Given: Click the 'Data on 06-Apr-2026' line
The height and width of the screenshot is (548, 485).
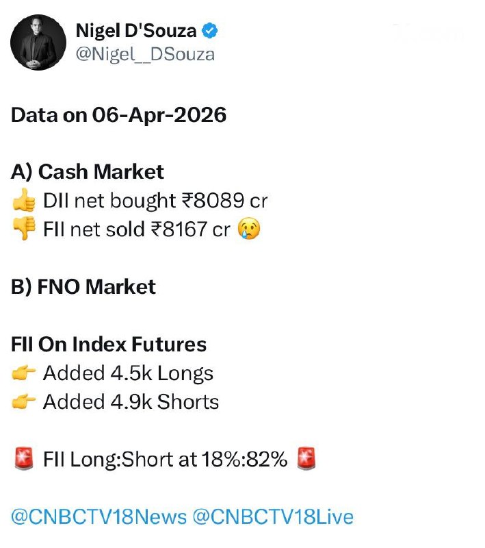Looking at the screenshot, I should point(118,114).
